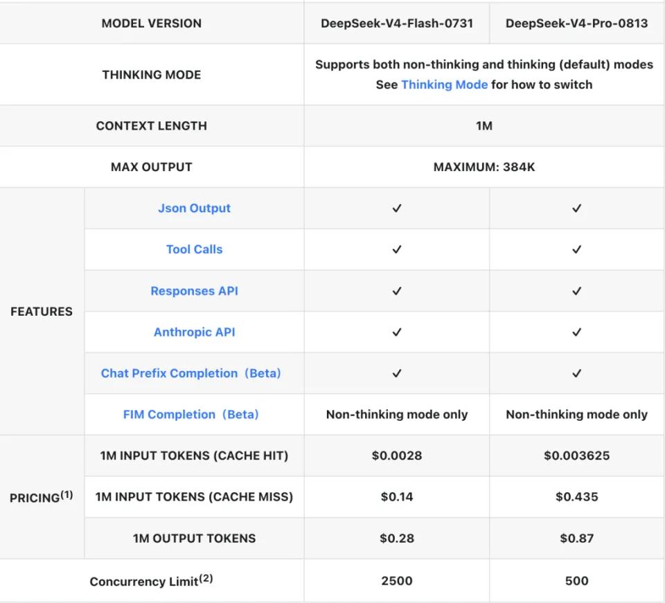Click Tool Calls checkmark for Pro model
665x603 pixels.
[577, 249]
